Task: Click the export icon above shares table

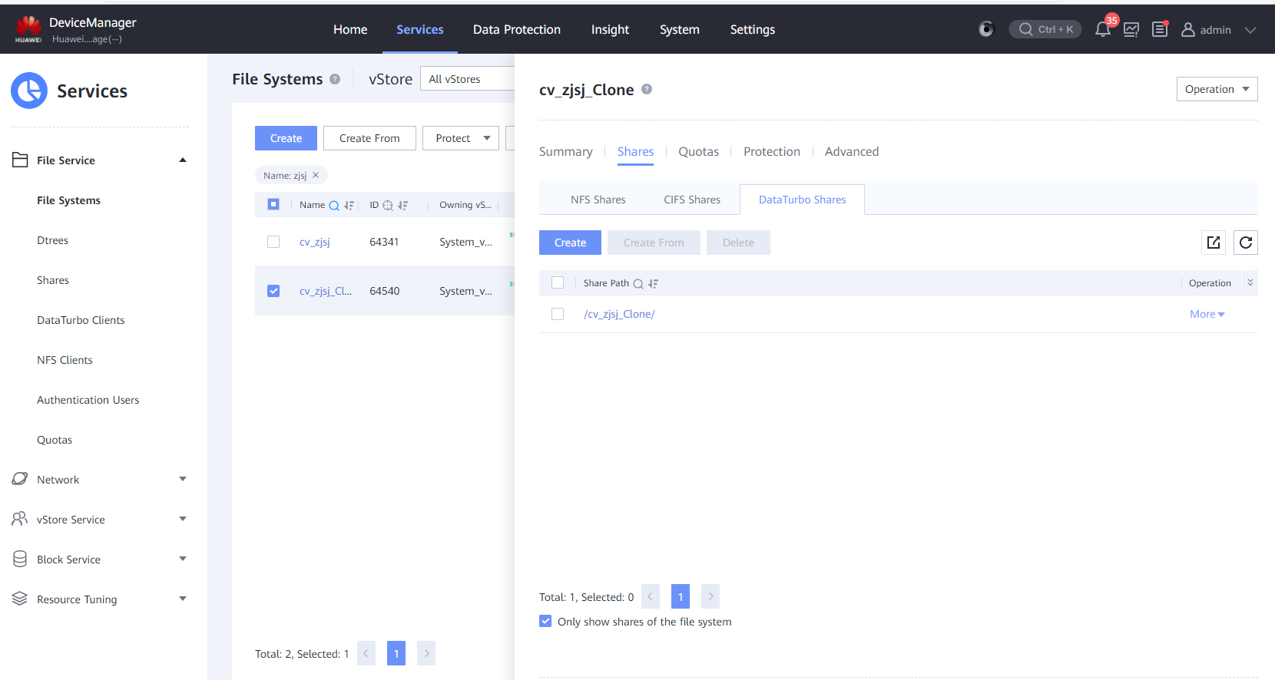Action: [x=1214, y=243]
